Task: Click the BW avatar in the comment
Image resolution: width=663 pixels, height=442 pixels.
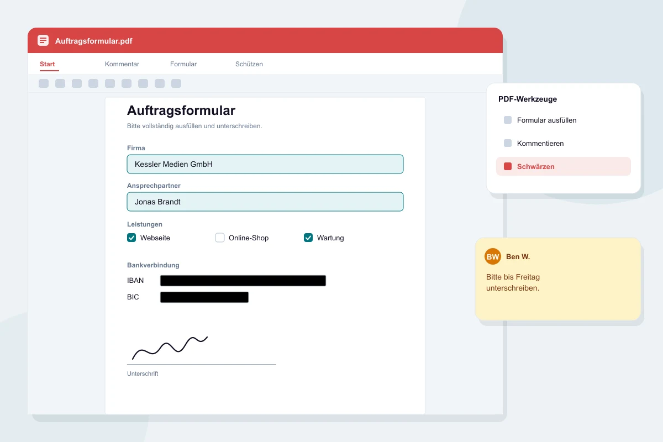Action: point(493,257)
